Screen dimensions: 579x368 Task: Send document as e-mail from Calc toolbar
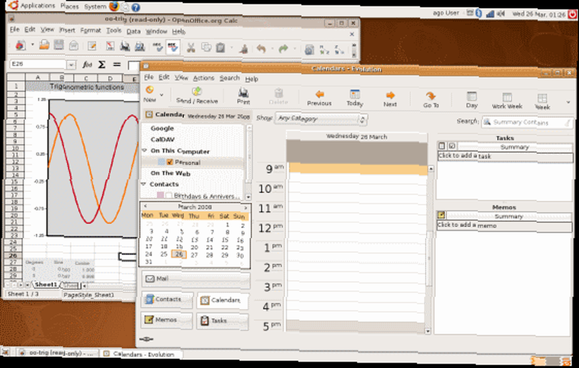click(74, 46)
